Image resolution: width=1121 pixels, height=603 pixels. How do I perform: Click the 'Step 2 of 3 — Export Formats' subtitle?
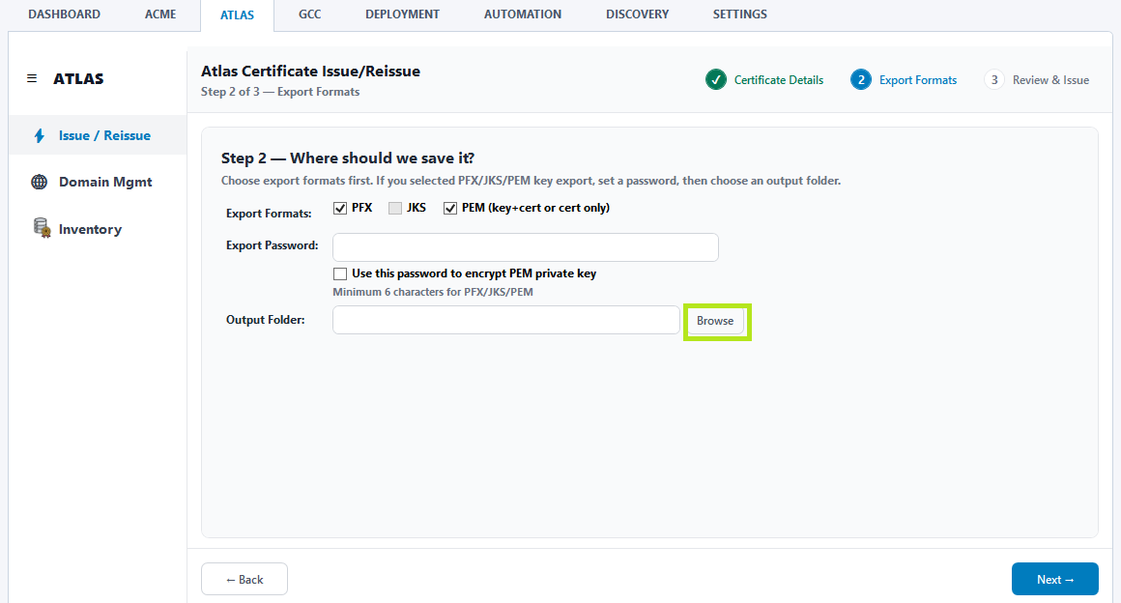click(x=280, y=92)
